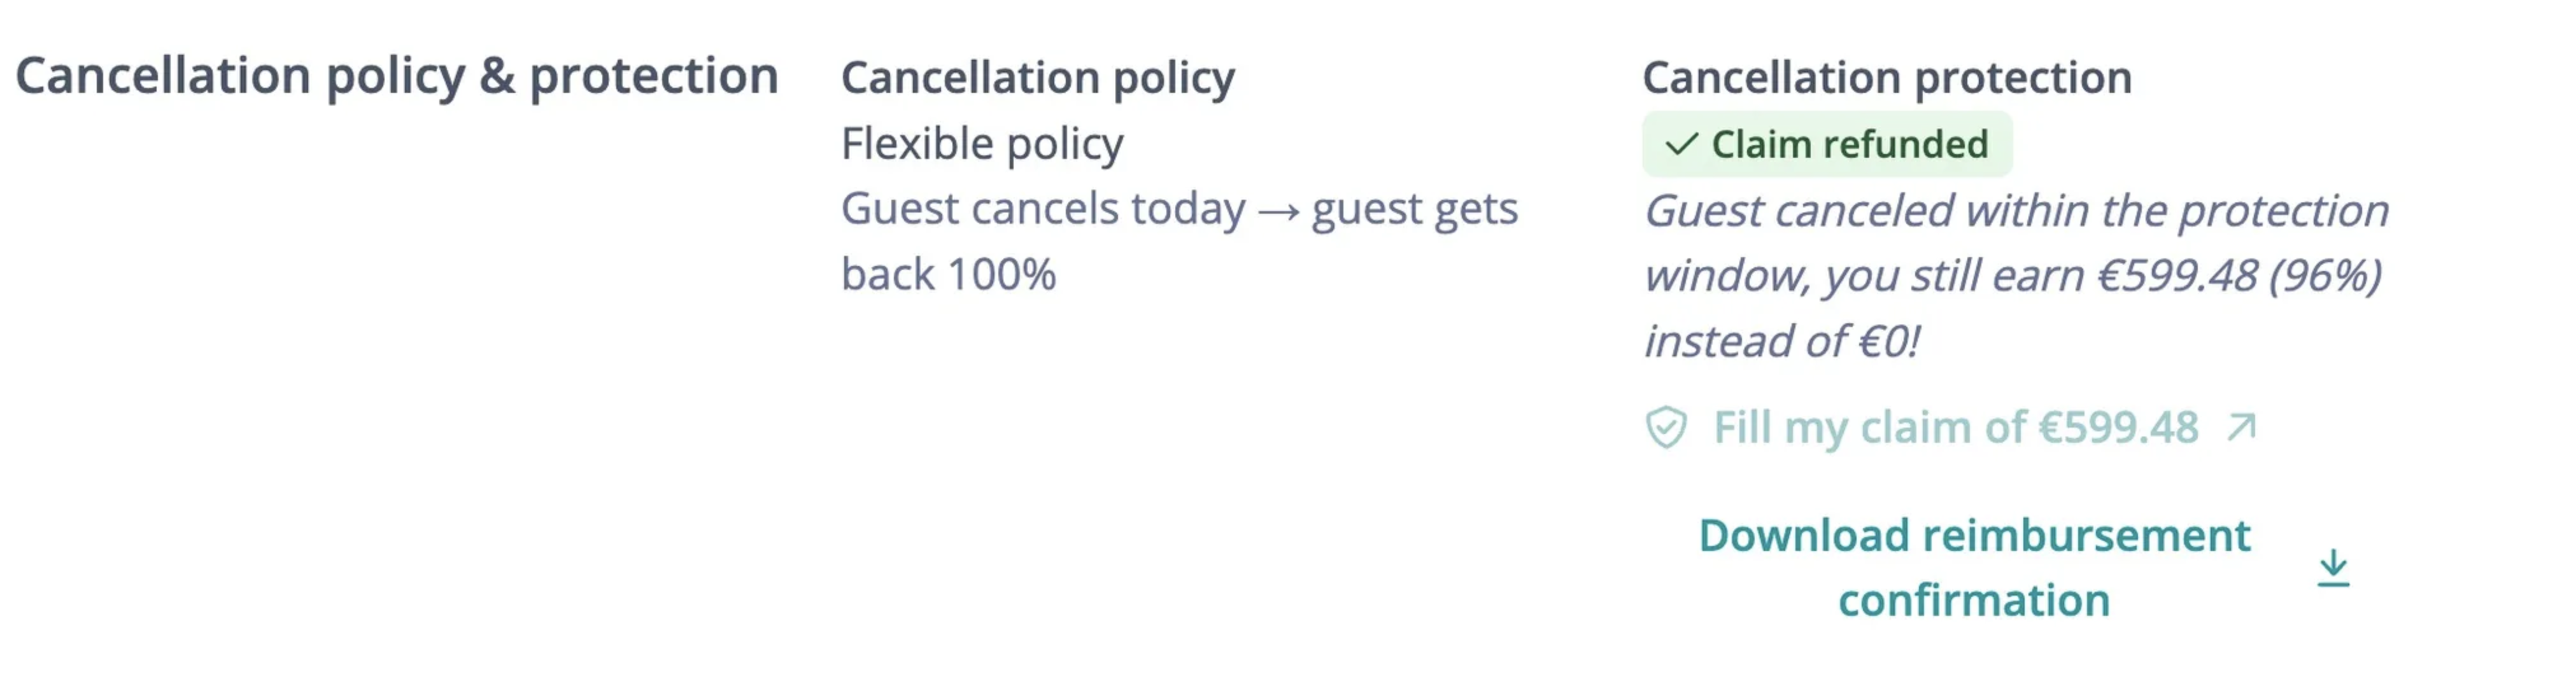Click the Claim refunded status badge

[x=1826, y=145]
